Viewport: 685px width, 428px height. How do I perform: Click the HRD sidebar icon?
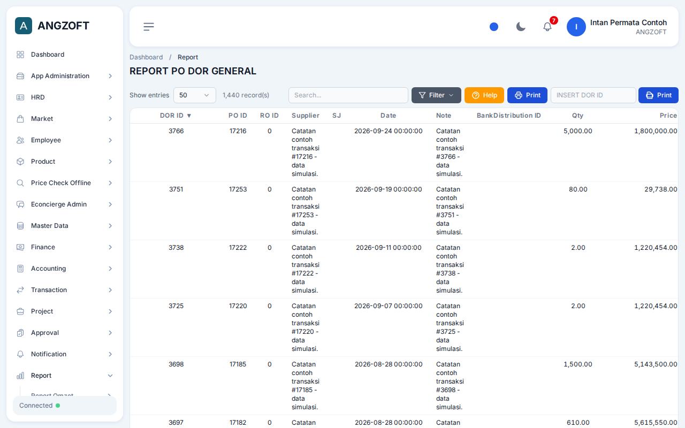click(x=20, y=97)
